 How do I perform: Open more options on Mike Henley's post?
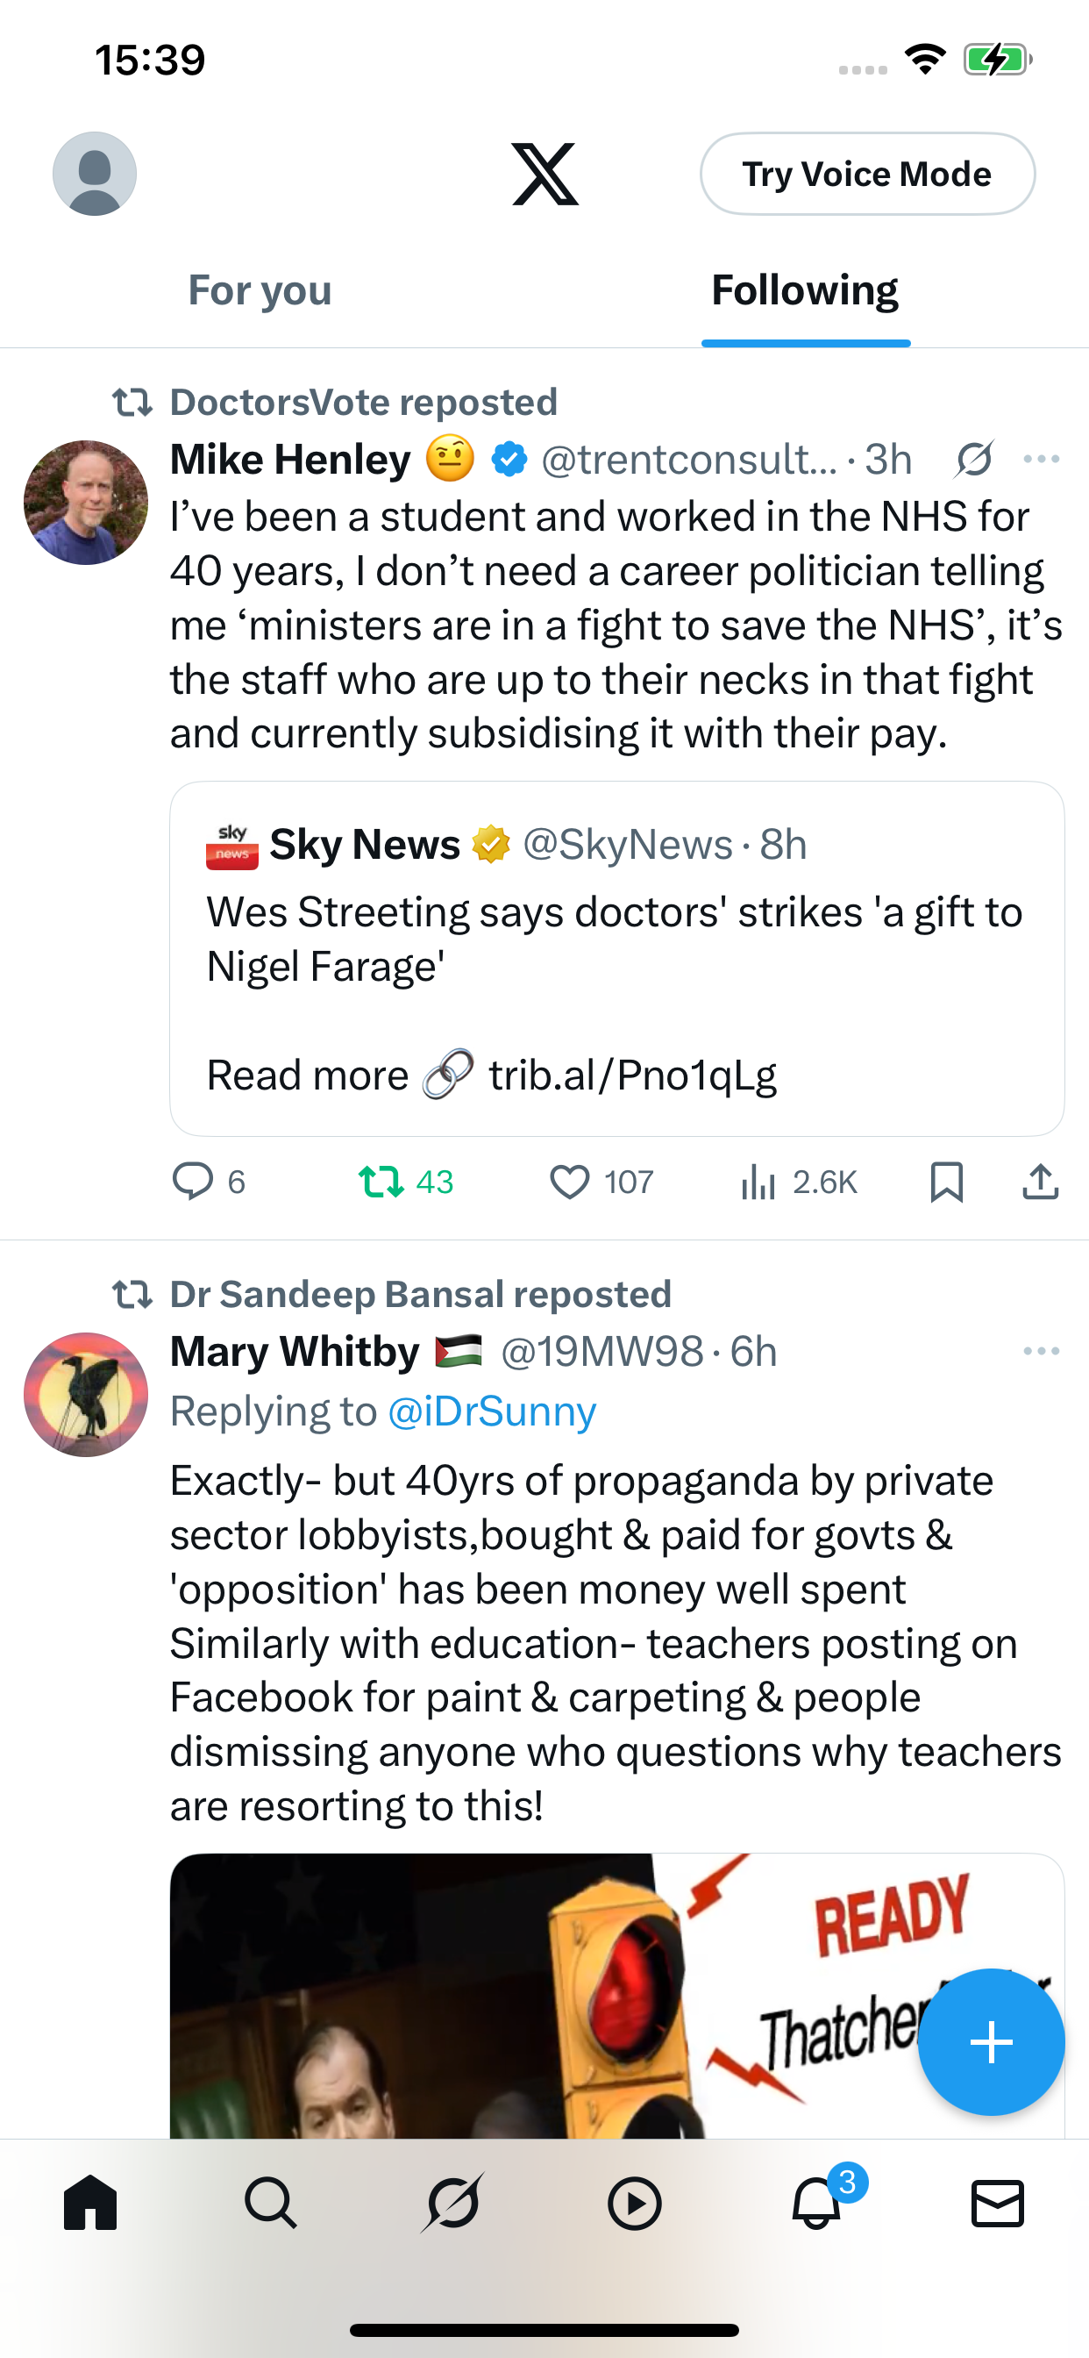click(x=1042, y=460)
